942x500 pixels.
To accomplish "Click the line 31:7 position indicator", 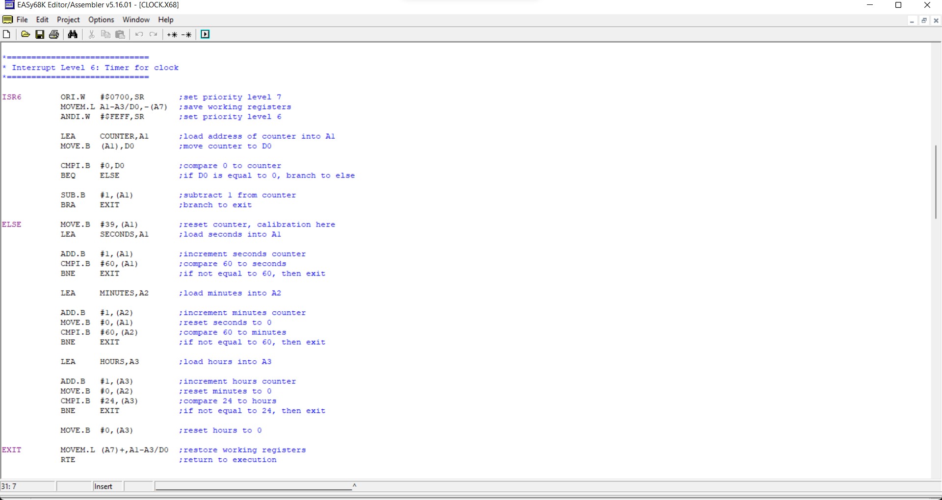I will (9, 486).
